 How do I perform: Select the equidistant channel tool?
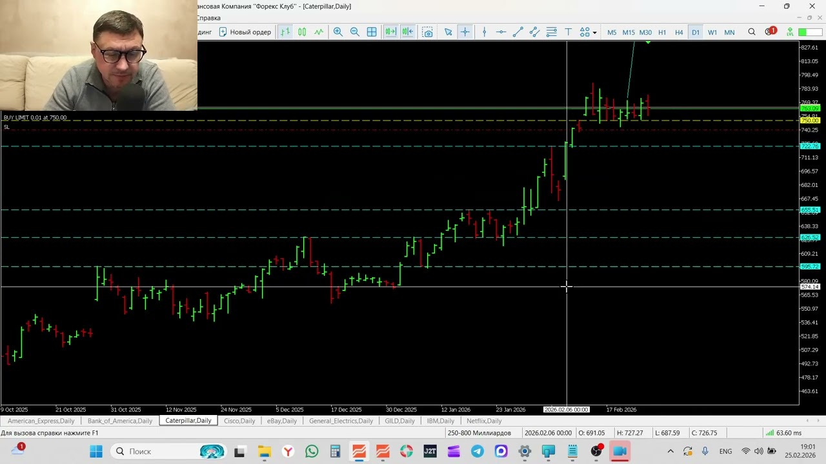[534, 32]
